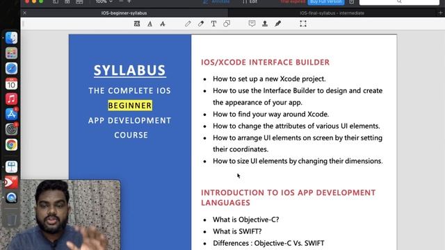This screenshot has width=445, height=250.
Task: Select the Text (T) tool
Action: point(213,24)
